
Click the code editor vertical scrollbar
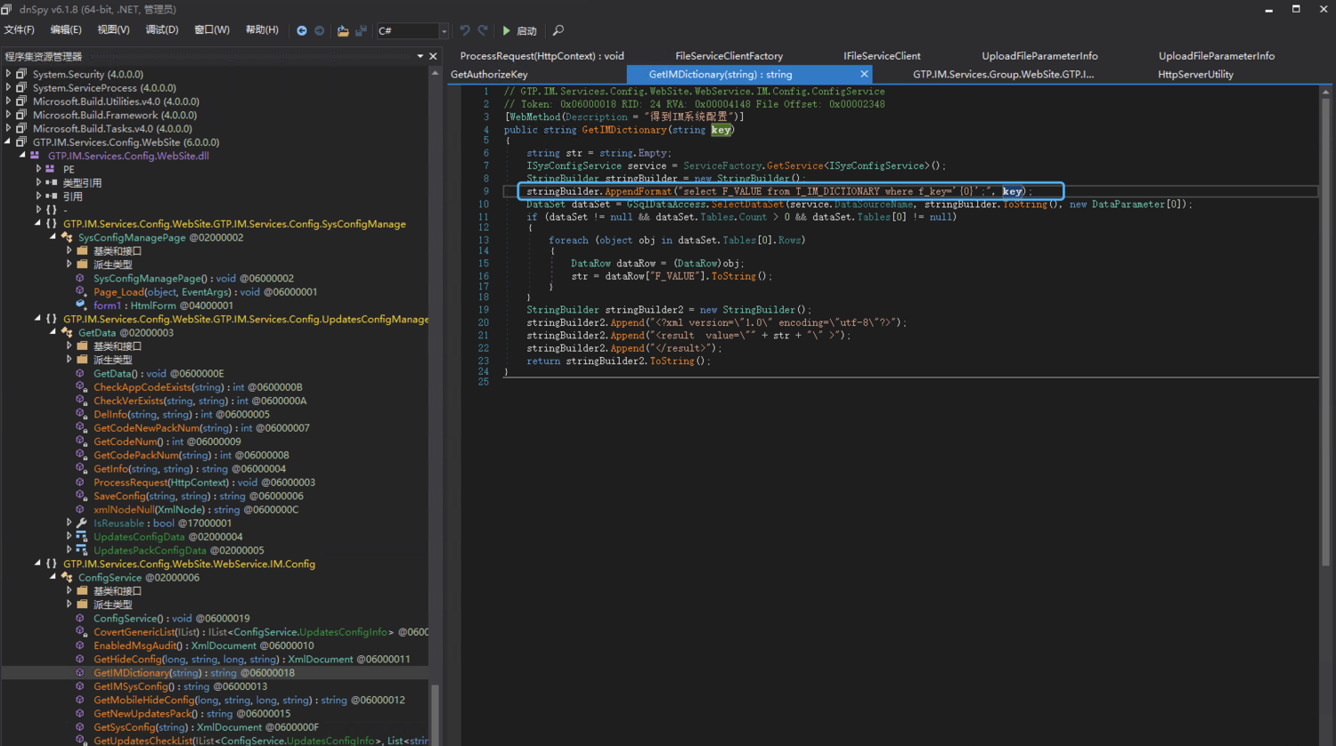coord(1325,332)
